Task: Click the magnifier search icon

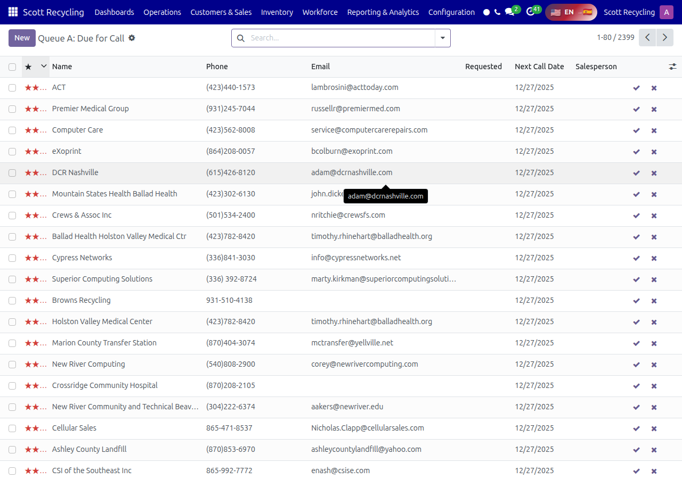Action: [x=241, y=38]
